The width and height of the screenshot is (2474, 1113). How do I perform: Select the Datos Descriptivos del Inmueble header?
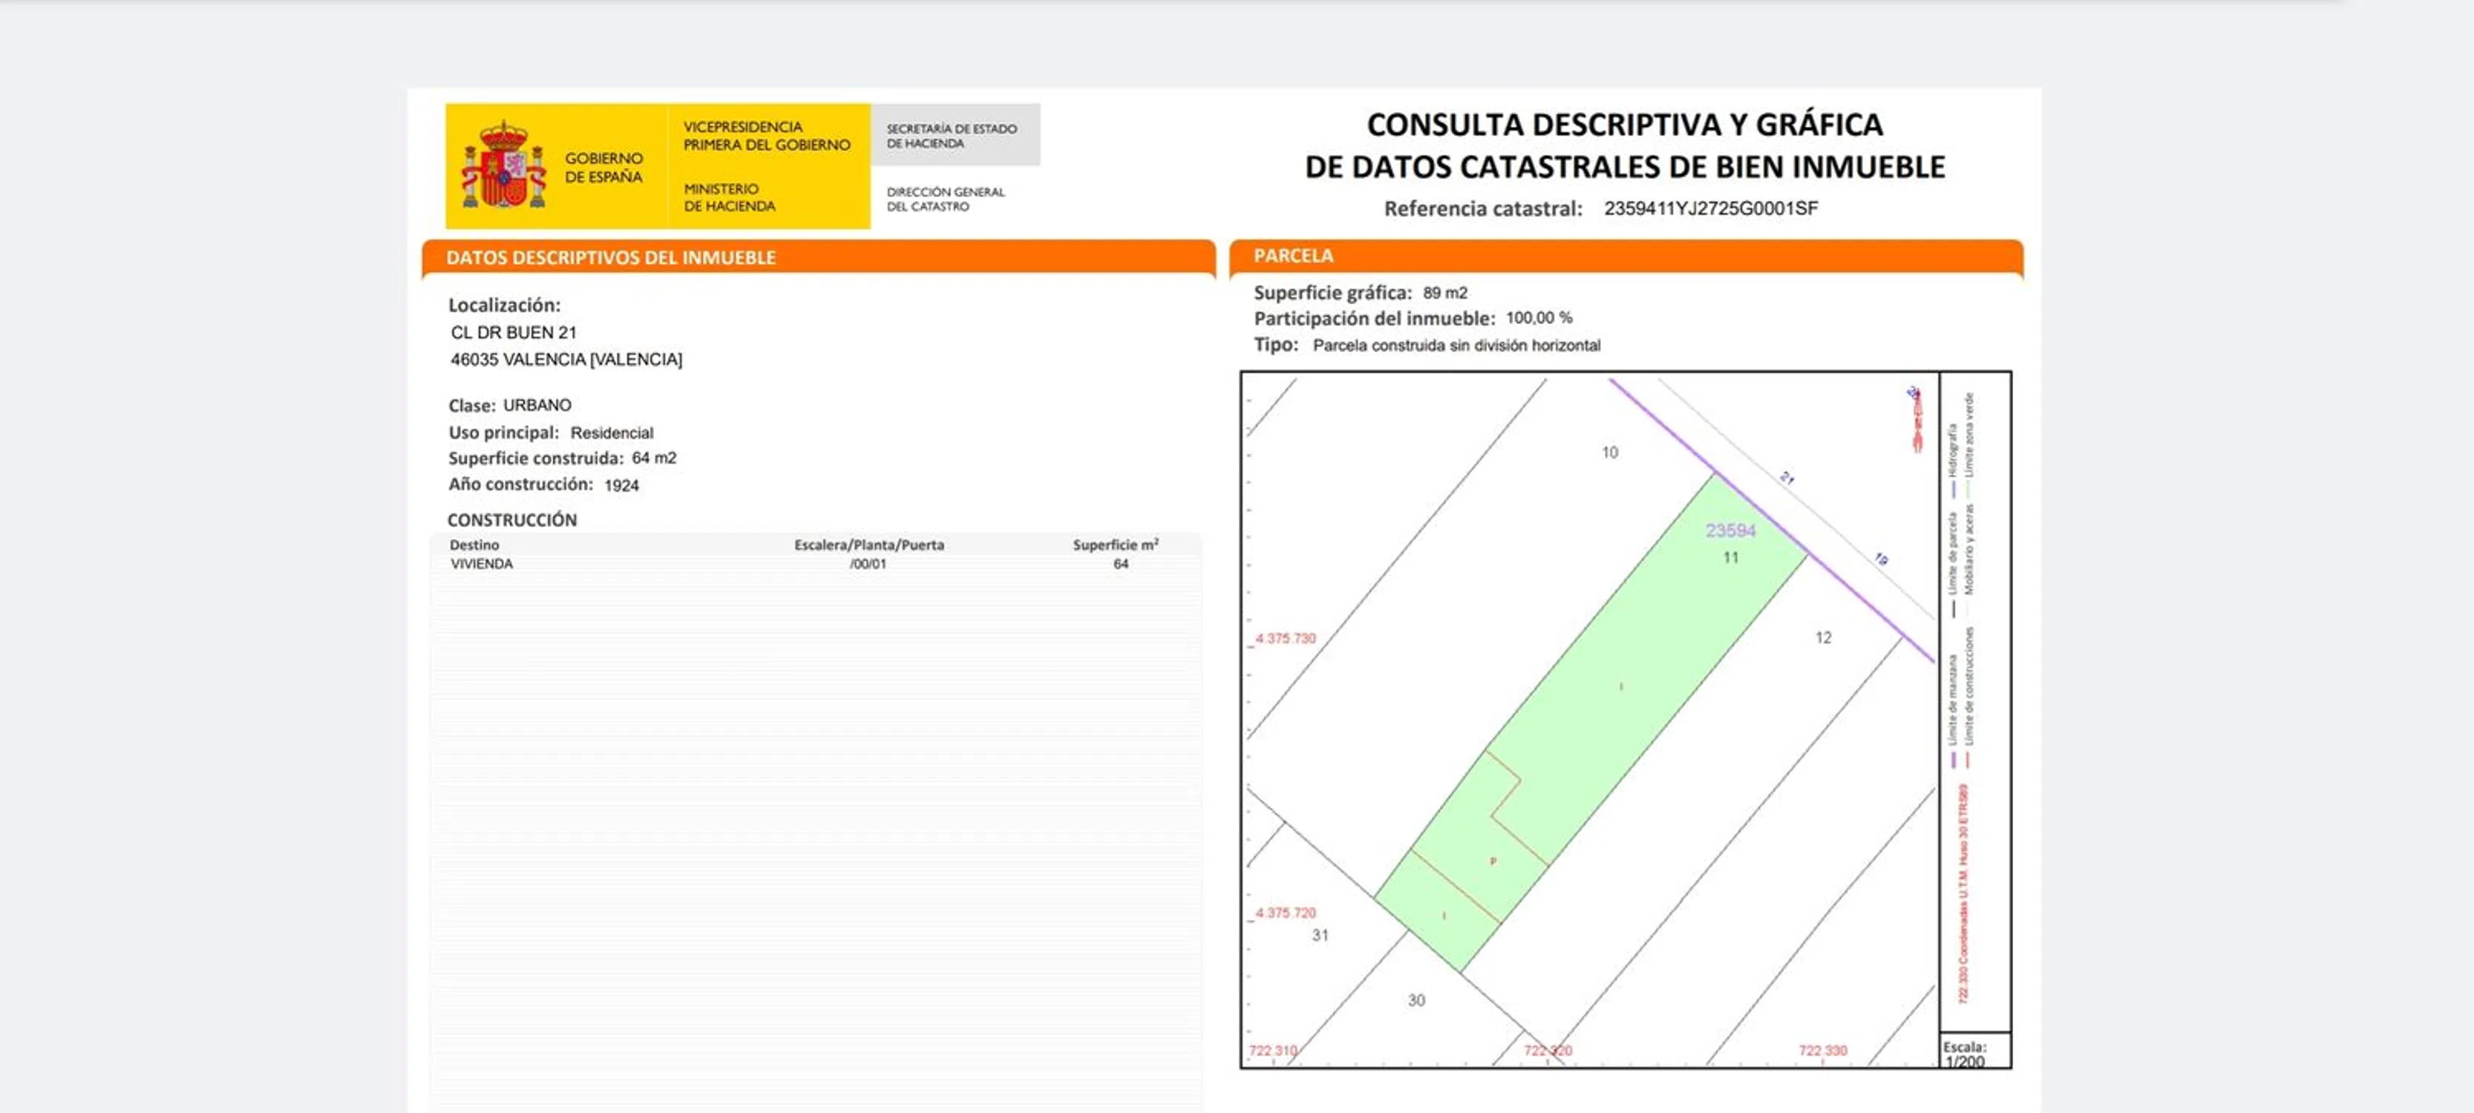[x=611, y=257]
